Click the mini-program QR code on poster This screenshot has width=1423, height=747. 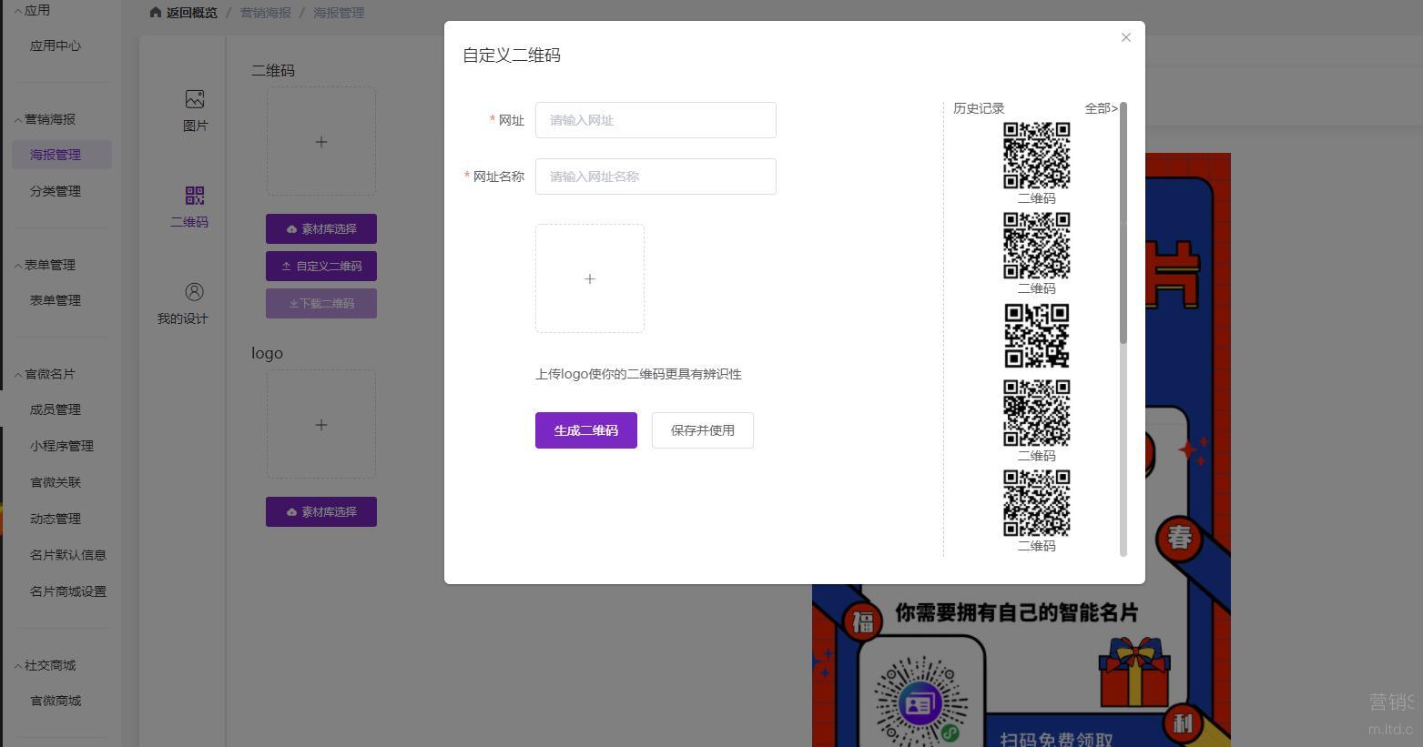point(920,702)
